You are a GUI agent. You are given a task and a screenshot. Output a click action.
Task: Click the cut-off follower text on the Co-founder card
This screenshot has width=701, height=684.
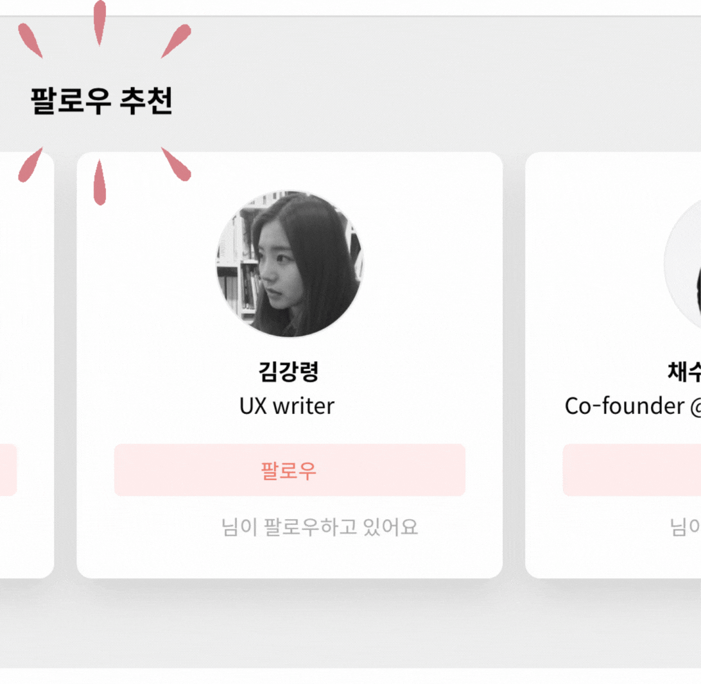pos(686,527)
